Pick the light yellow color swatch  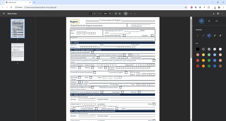pos(203,55)
